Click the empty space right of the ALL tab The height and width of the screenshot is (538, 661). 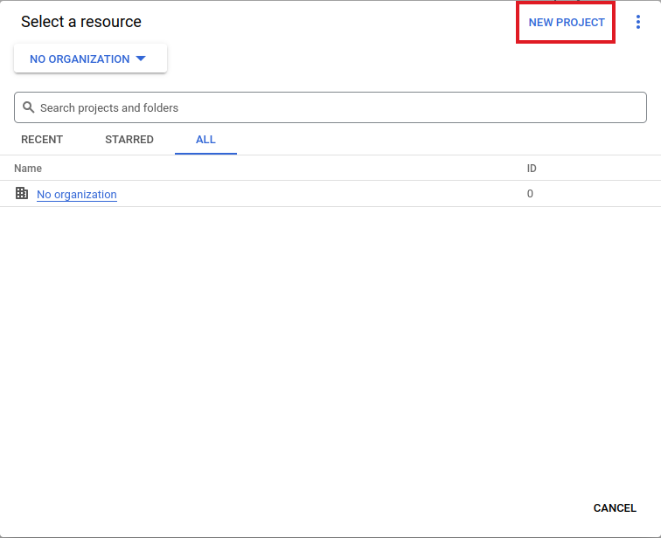[x=437, y=140]
